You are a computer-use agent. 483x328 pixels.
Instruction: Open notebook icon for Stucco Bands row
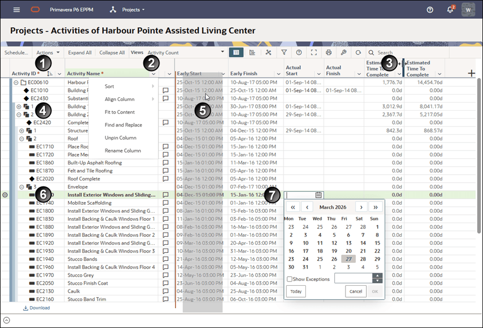pos(165,259)
